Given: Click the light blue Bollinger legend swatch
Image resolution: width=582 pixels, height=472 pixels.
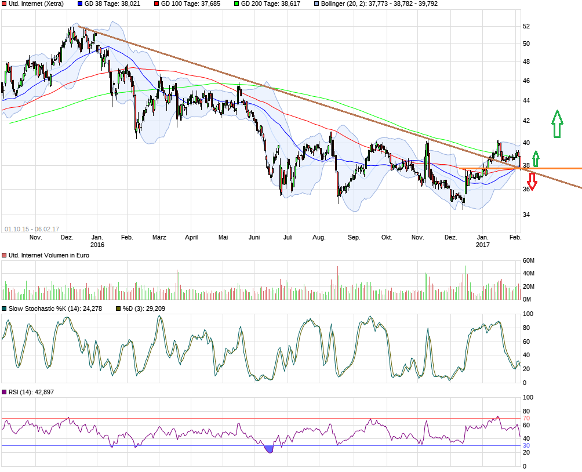Looking at the screenshot, I should point(317,3).
